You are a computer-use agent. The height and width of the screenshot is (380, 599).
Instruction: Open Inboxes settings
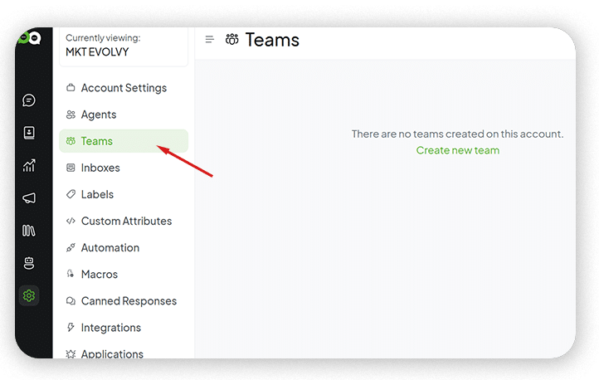coord(100,168)
